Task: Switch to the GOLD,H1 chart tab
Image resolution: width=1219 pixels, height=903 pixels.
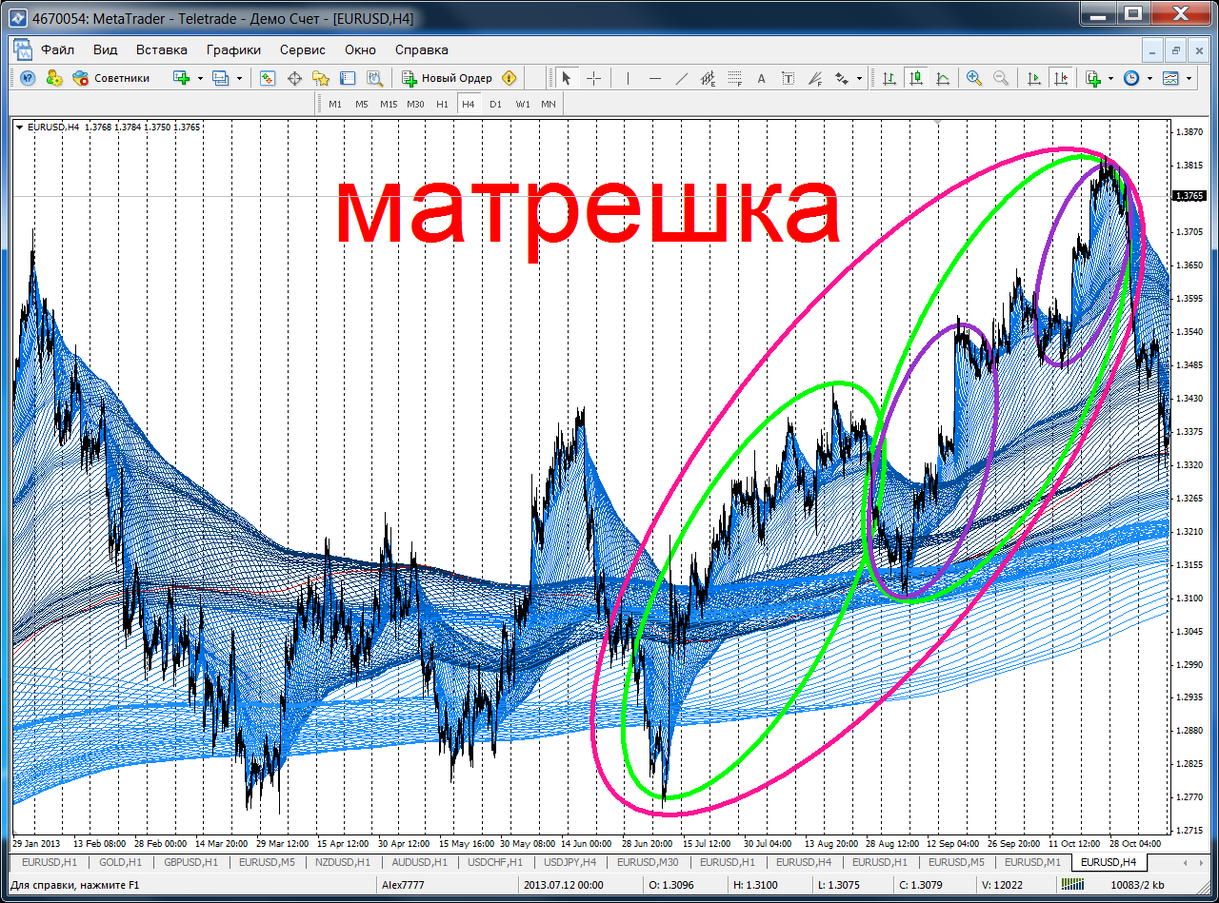Action: pyautogui.click(x=120, y=862)
